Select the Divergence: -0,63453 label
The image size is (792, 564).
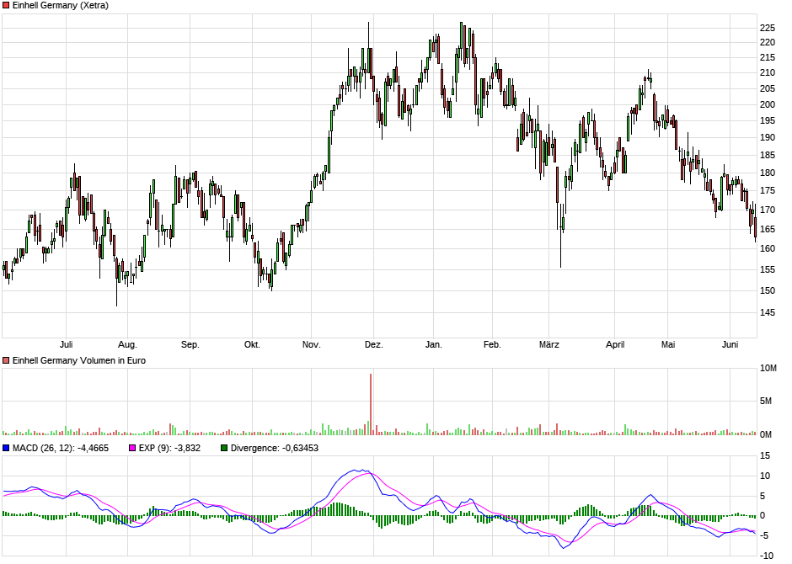point(275,448)
